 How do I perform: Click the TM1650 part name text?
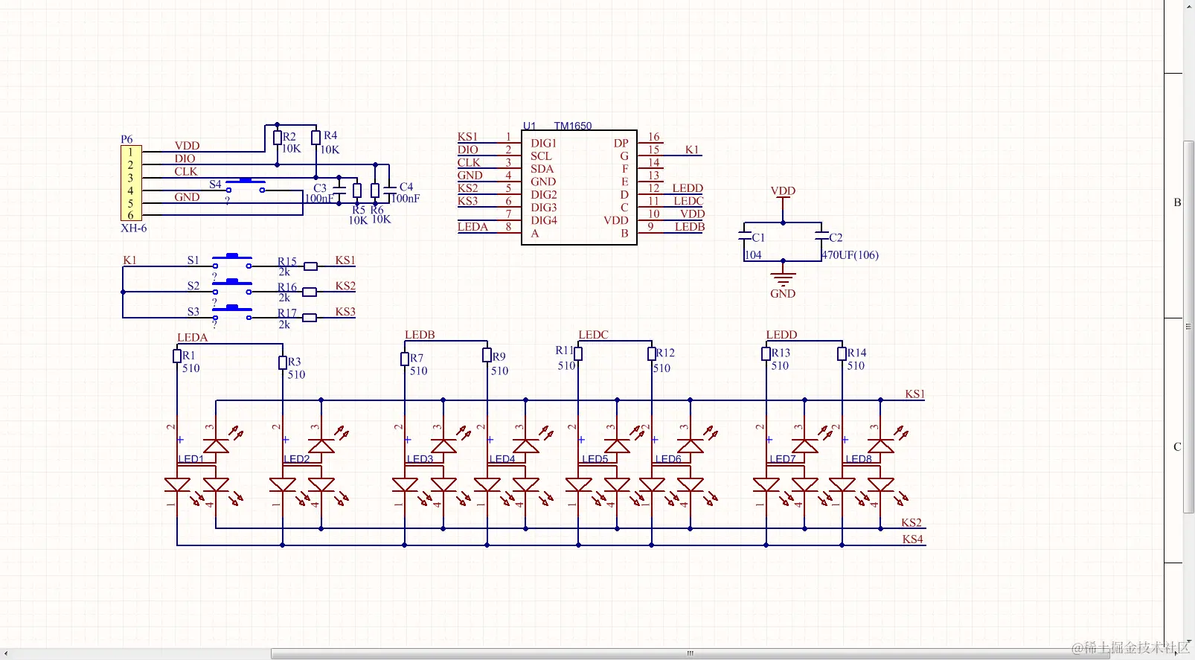pyautogui.click(x=573, y=126)
